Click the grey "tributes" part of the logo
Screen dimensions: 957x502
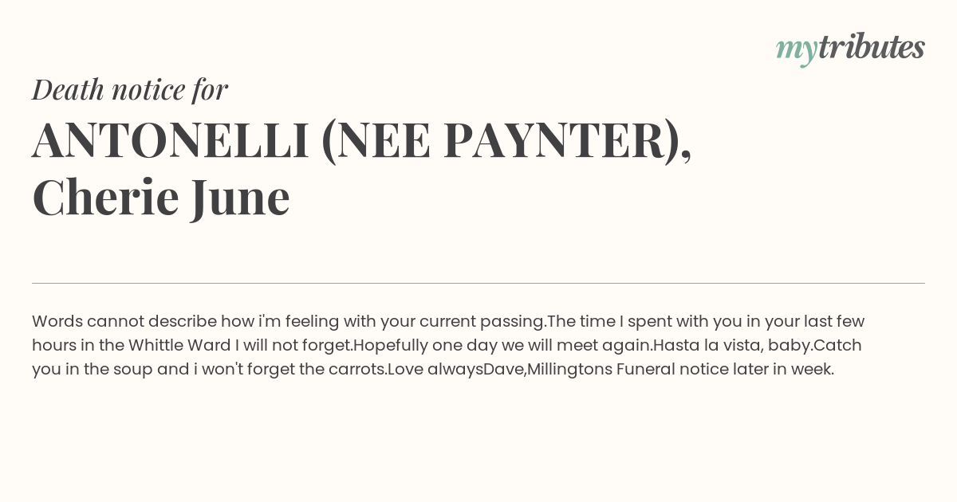pos(872,47)
